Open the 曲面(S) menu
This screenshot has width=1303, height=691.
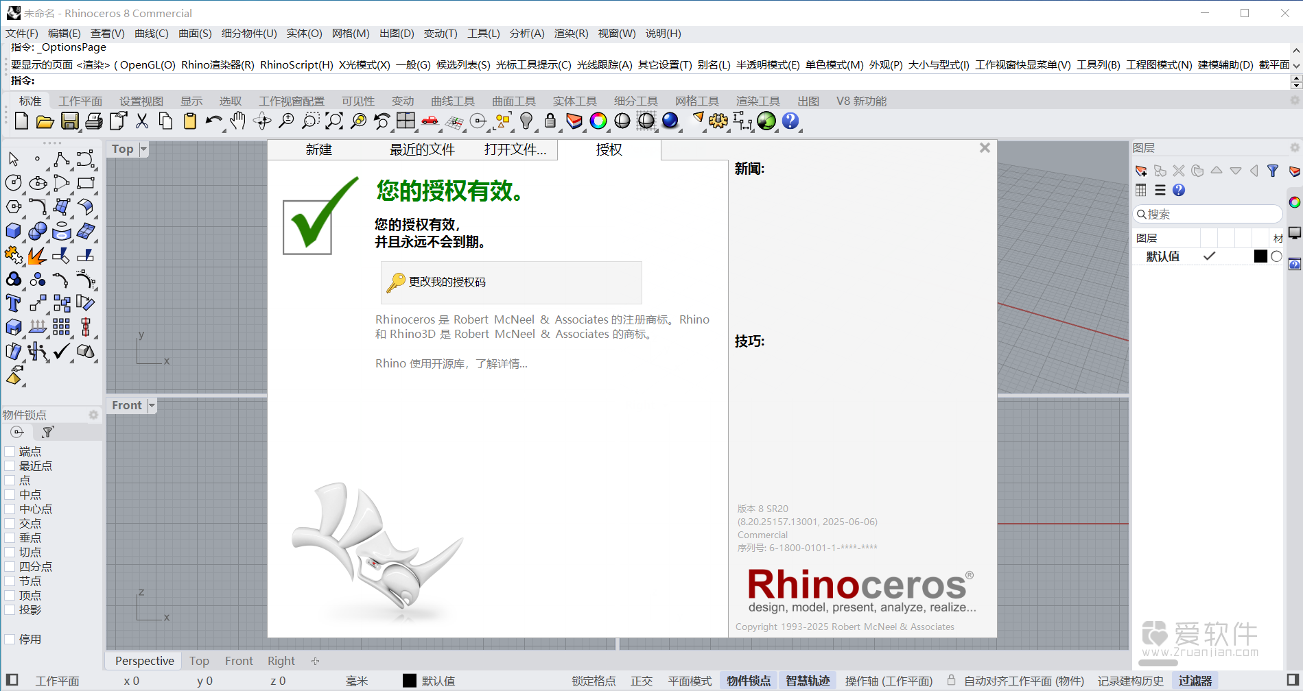click(x=195, y=33)
